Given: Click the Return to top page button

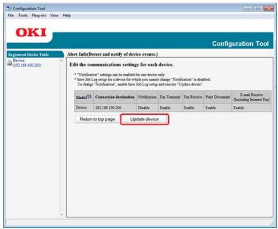Looking at the screenshot, I should tap(97, 119).
